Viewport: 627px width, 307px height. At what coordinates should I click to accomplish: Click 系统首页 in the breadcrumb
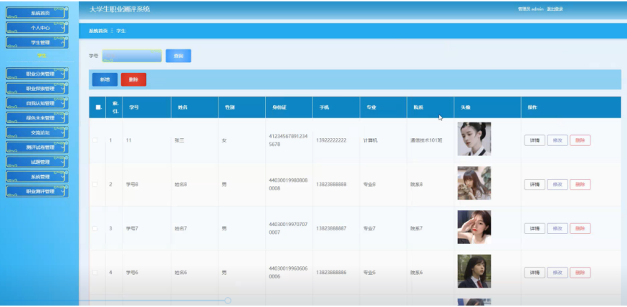[98, 31]
